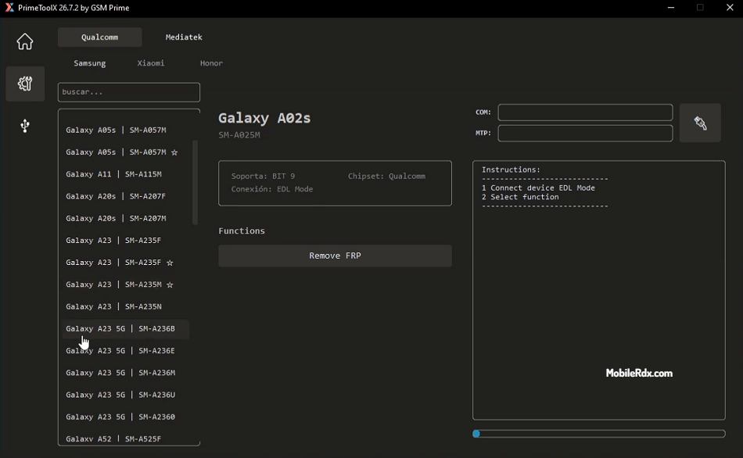Viewport: 743px width, 458px height.
Task: Select starred Galaxy A23 | SM-A235F entry
Action: pyautogui.click(x=126, y=263)
